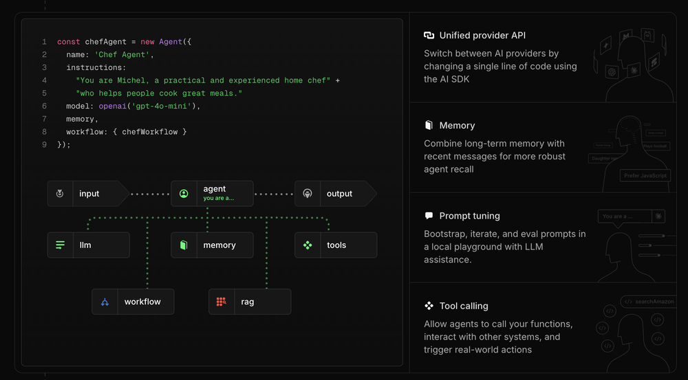Select the output node label
Screen dimensions: 688x380
(339, 194)
